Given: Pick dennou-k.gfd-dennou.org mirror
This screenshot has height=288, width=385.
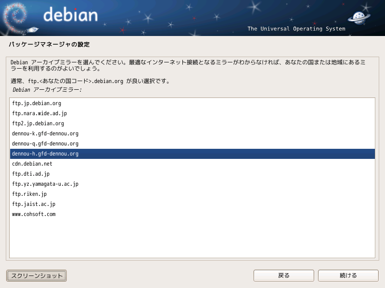Looking at the screenshot, I should pyautogui.click(x=192, y=134).
